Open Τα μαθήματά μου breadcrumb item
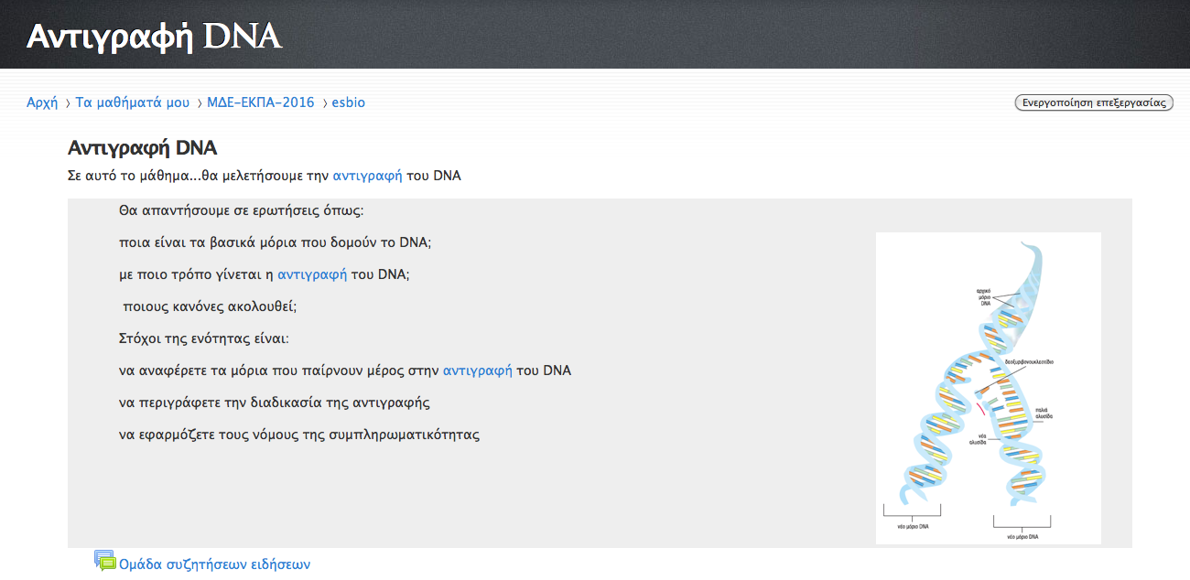 (132, 102)
